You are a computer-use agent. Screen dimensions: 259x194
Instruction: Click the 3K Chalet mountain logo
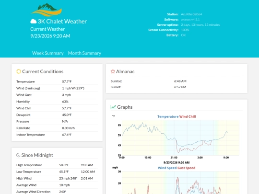(47, 10)
